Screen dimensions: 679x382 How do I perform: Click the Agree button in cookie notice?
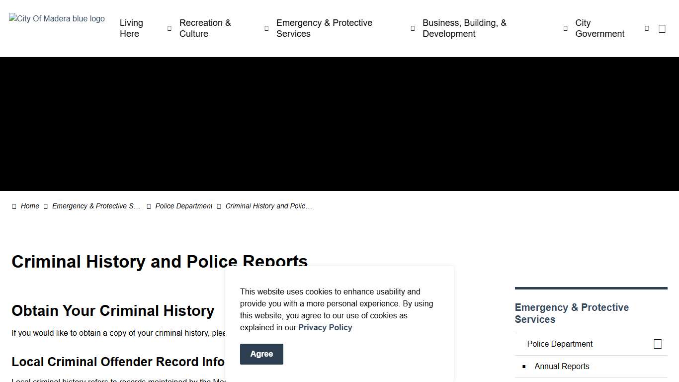pyautogui.click(x=261, y=354)
